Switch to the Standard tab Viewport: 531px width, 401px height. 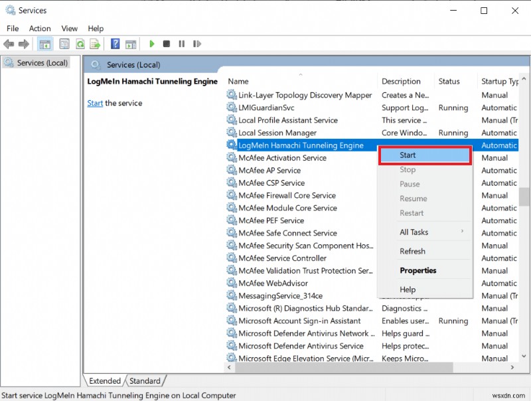click(145, 380)
